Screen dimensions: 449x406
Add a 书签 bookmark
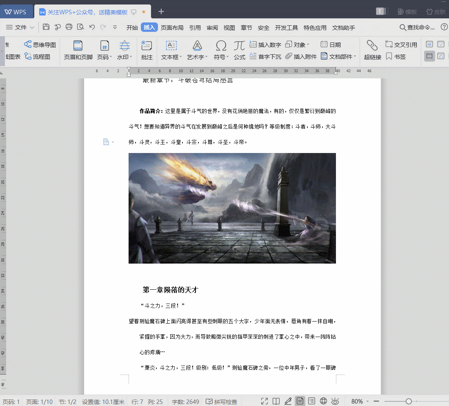tap(396, 56)
